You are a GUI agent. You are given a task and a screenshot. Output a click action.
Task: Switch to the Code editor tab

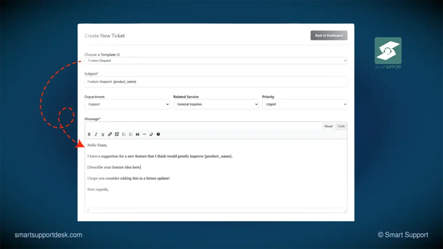click(341, 126)
